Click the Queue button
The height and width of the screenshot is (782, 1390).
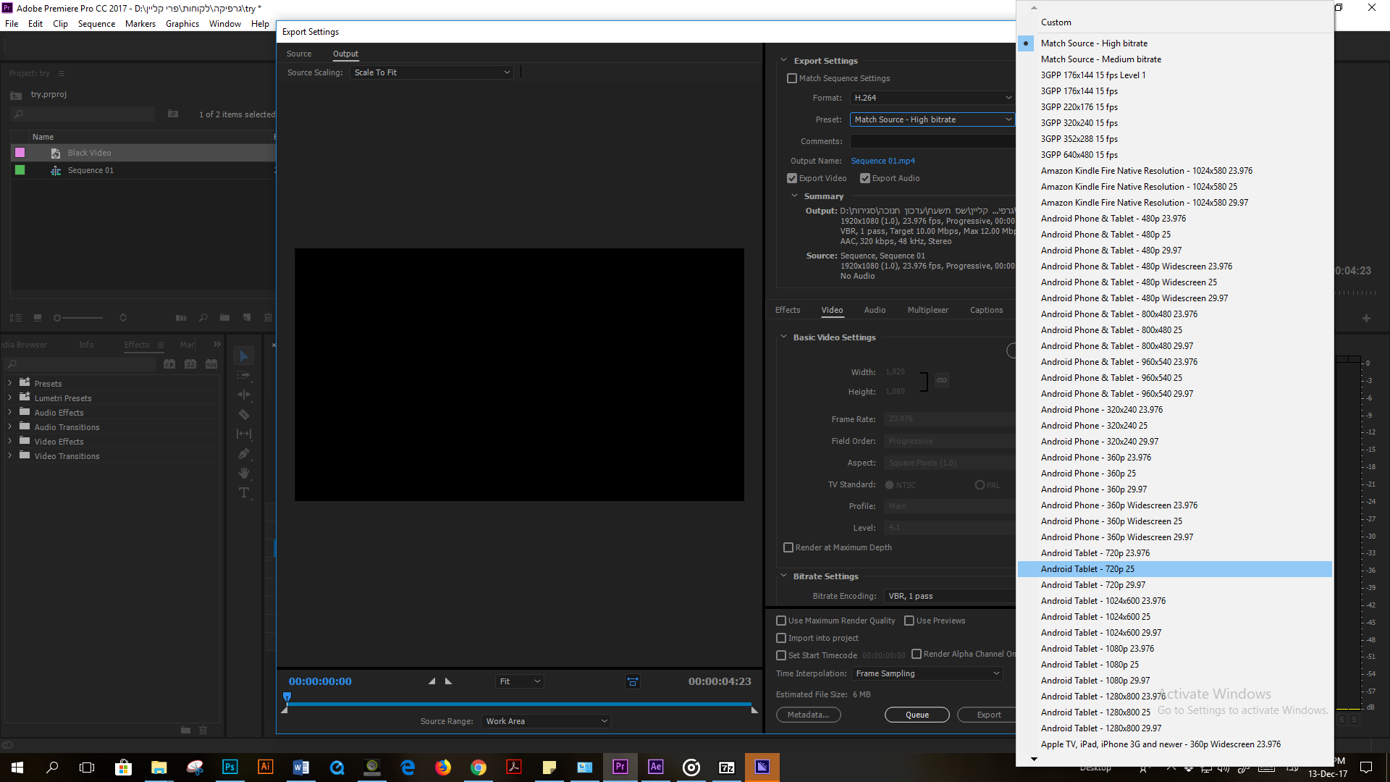(x=917, y=715)
